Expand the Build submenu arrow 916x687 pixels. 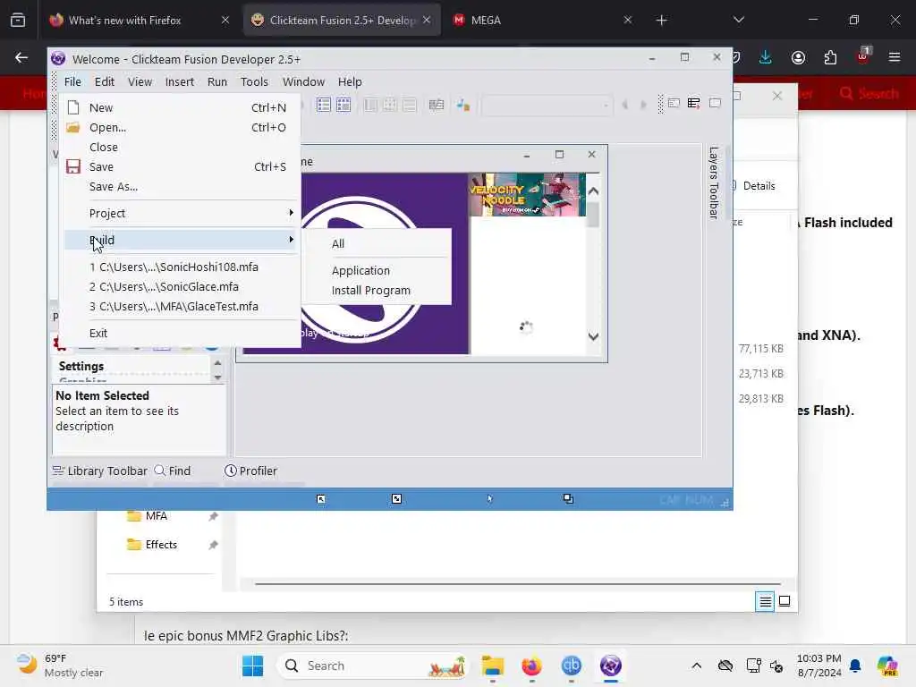[291, 240]
